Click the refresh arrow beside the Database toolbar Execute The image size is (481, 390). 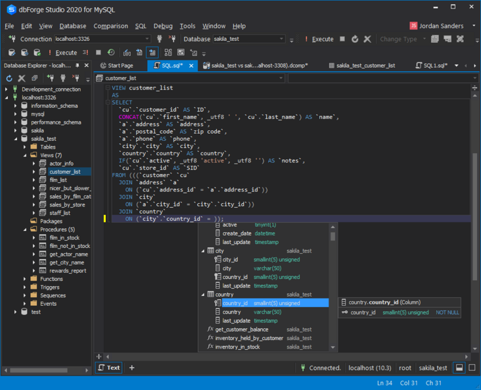[x=355, y=39]
